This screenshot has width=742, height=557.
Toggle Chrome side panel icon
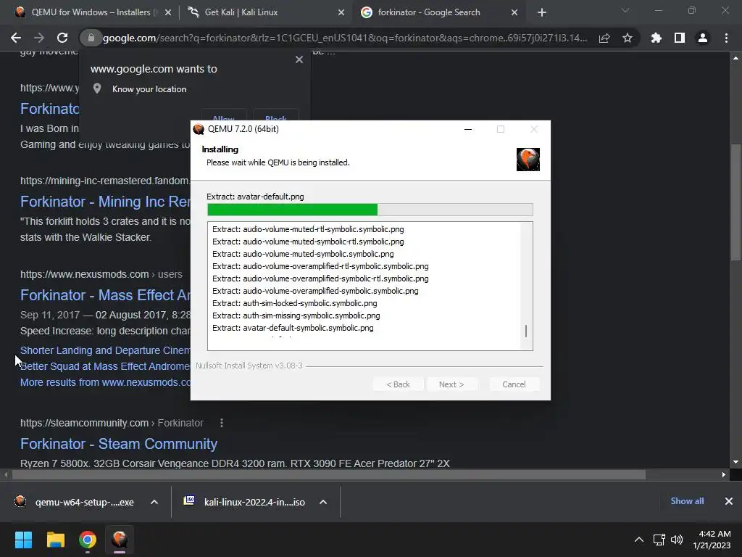[680, 38]
